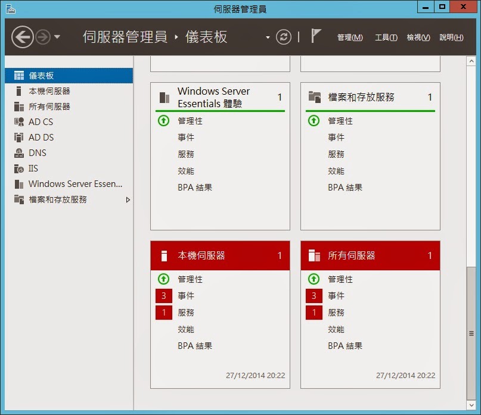The image size is (481, 415).
Task: Click the red 本機伺服器 tile header
Action: (220, 255)
